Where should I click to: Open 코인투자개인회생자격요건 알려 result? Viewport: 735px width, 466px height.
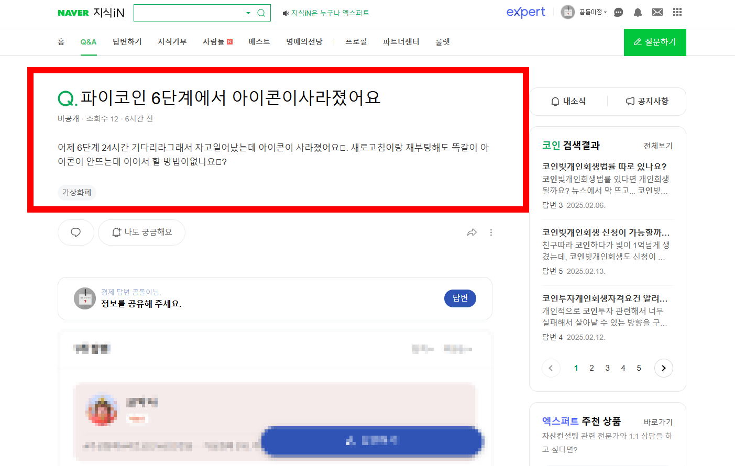click(605, 298)
